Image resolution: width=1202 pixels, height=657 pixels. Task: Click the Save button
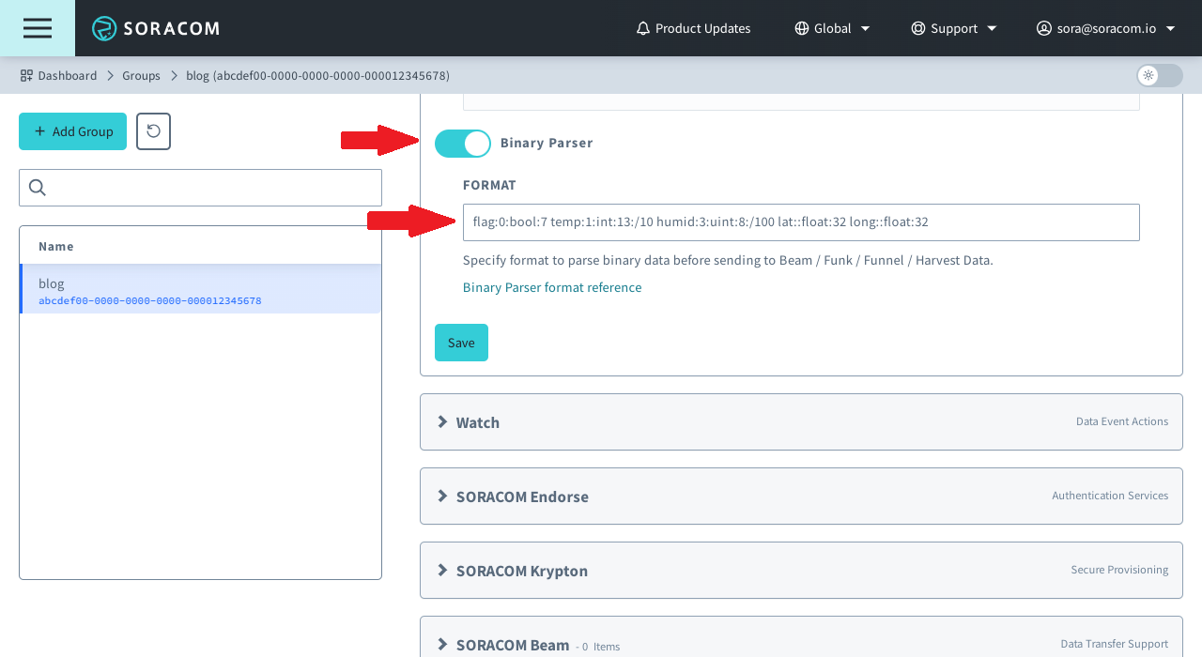[x=461, y=343]
